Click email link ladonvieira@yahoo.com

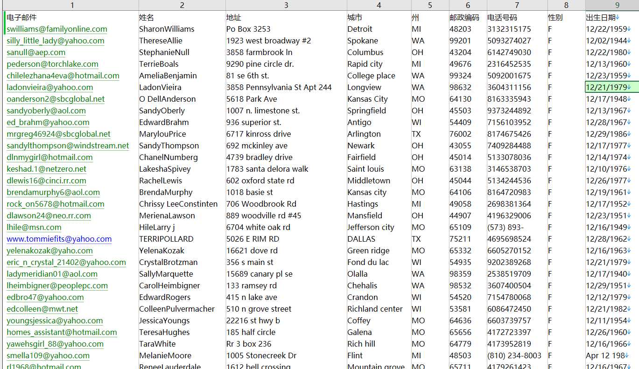click(50, 87)
